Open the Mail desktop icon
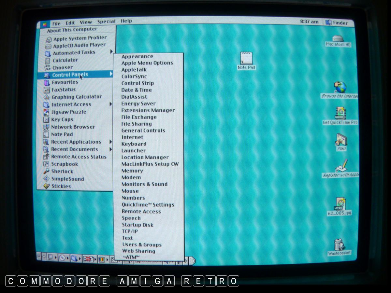Viewport: 391px width, 293px height. click(x=341, y=140)
